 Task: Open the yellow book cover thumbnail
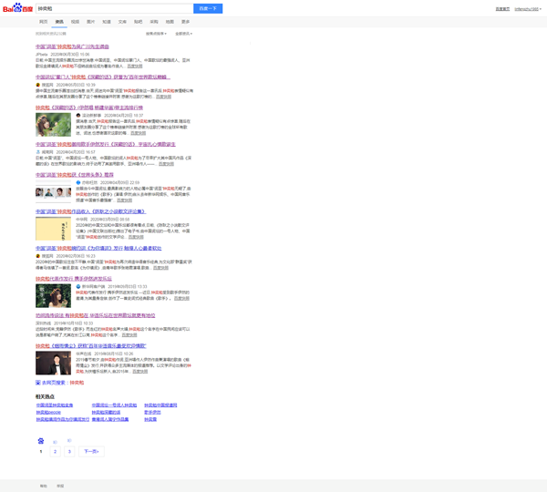point(53,229)
